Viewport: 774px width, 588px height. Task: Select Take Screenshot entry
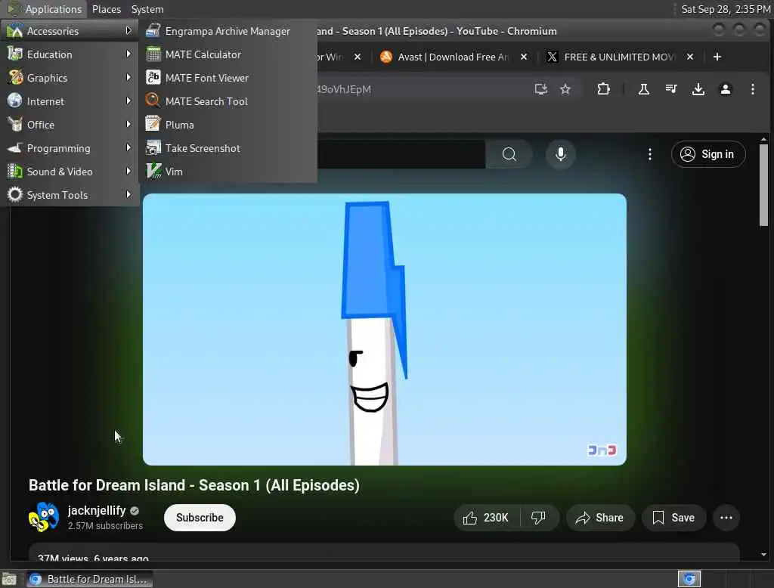[x=228, y=148]
